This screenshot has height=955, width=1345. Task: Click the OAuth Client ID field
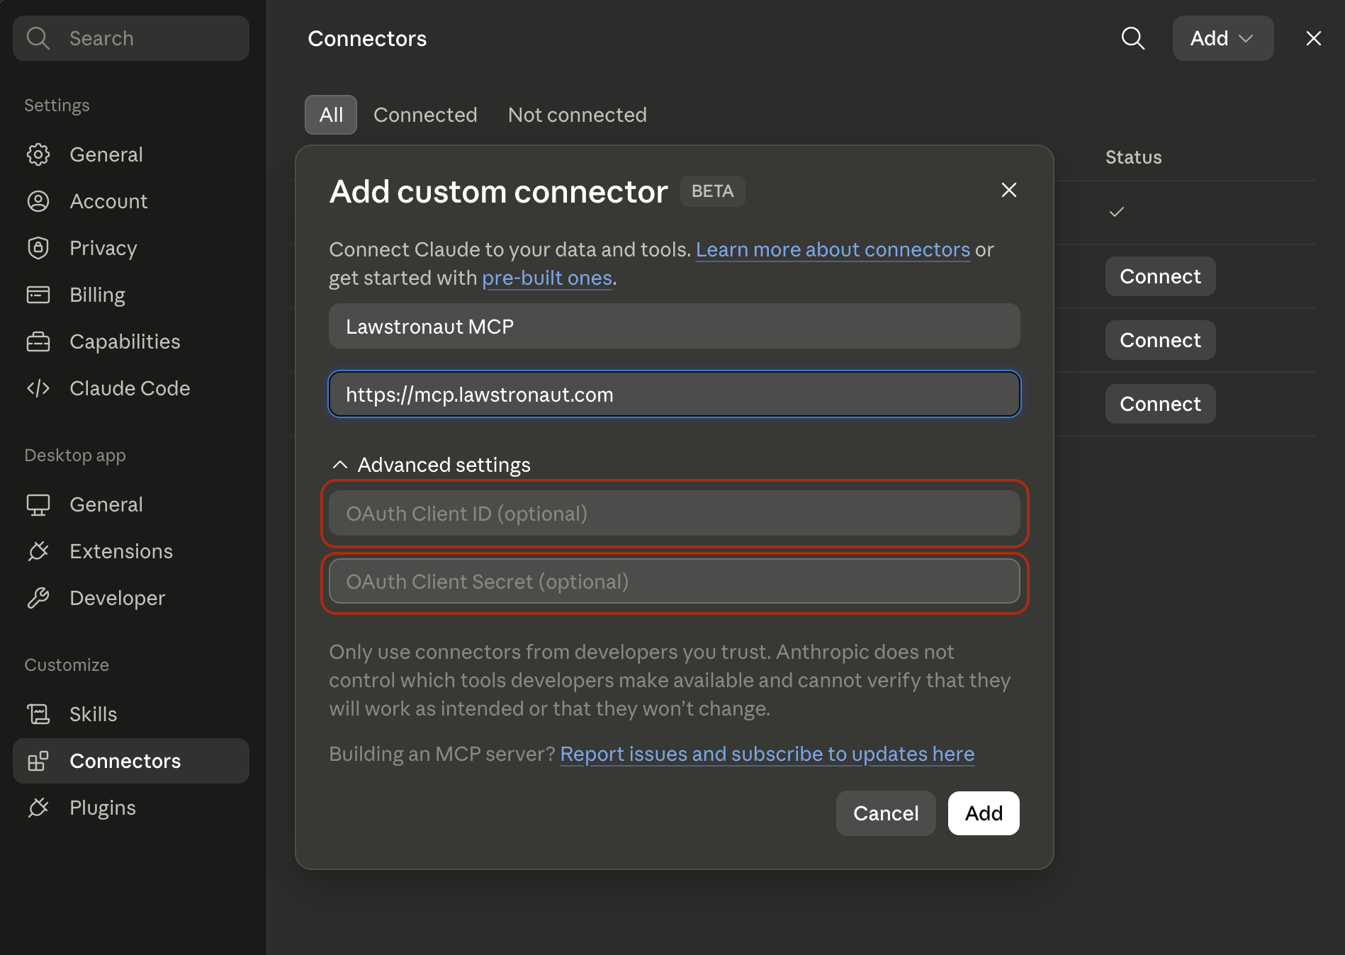(x=675, y=513)
